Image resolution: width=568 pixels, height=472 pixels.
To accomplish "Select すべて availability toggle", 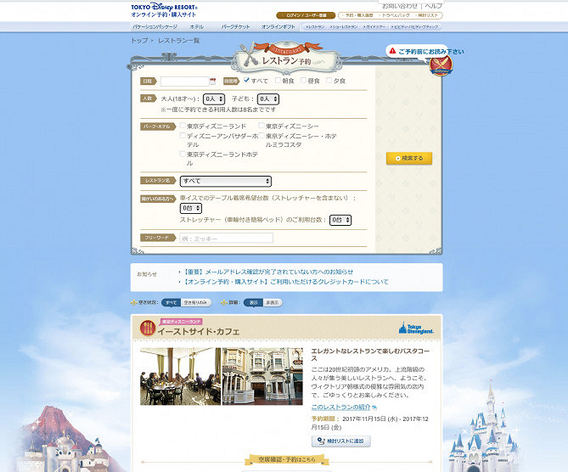I will [x=171, y=302].
